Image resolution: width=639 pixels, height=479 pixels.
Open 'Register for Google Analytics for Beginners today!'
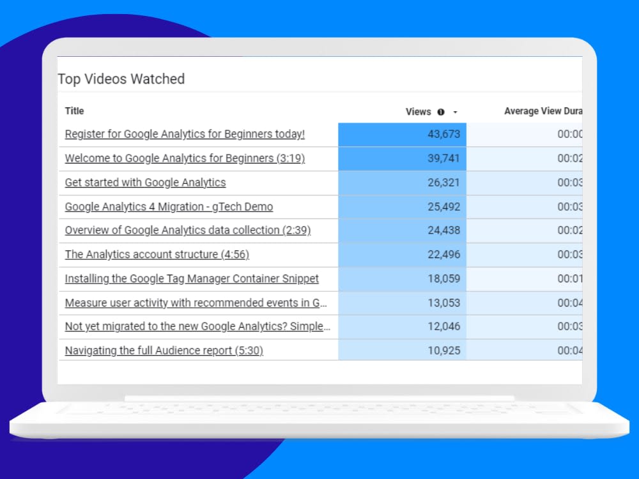(185, 134)
